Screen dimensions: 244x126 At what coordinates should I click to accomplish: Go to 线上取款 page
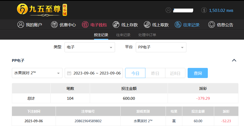[156, 25]
